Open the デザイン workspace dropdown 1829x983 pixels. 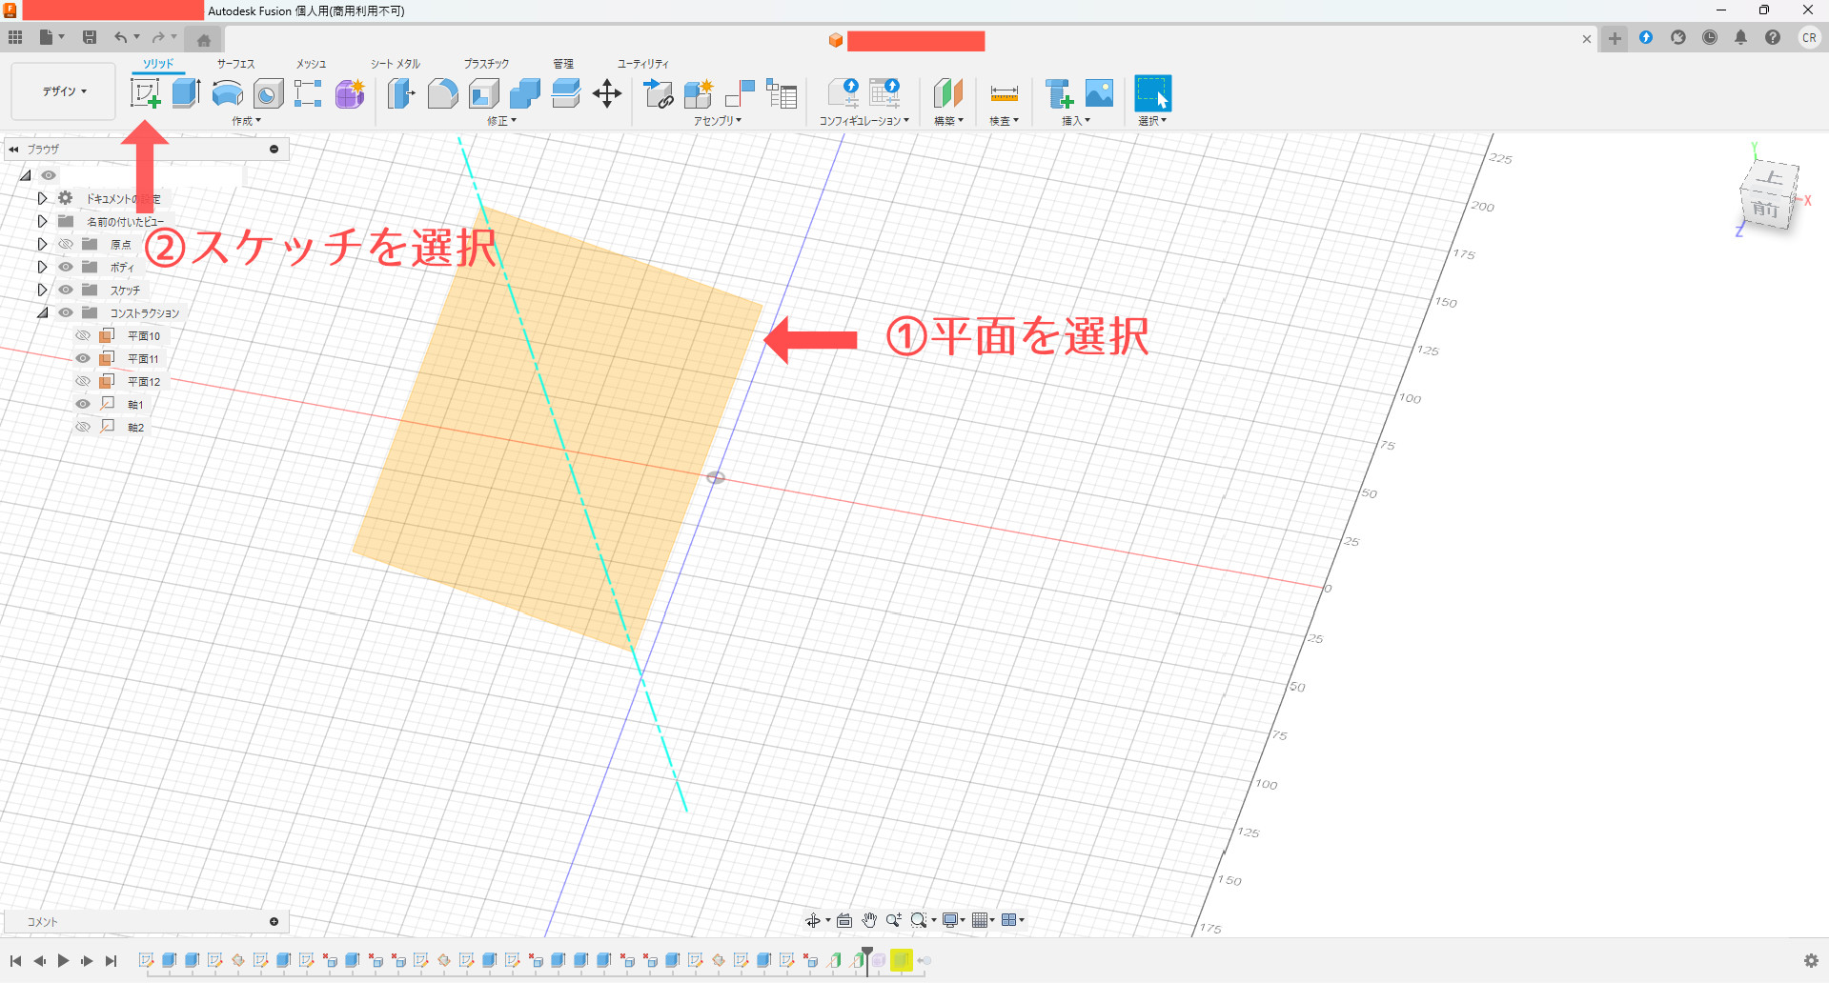coord(64,91)
